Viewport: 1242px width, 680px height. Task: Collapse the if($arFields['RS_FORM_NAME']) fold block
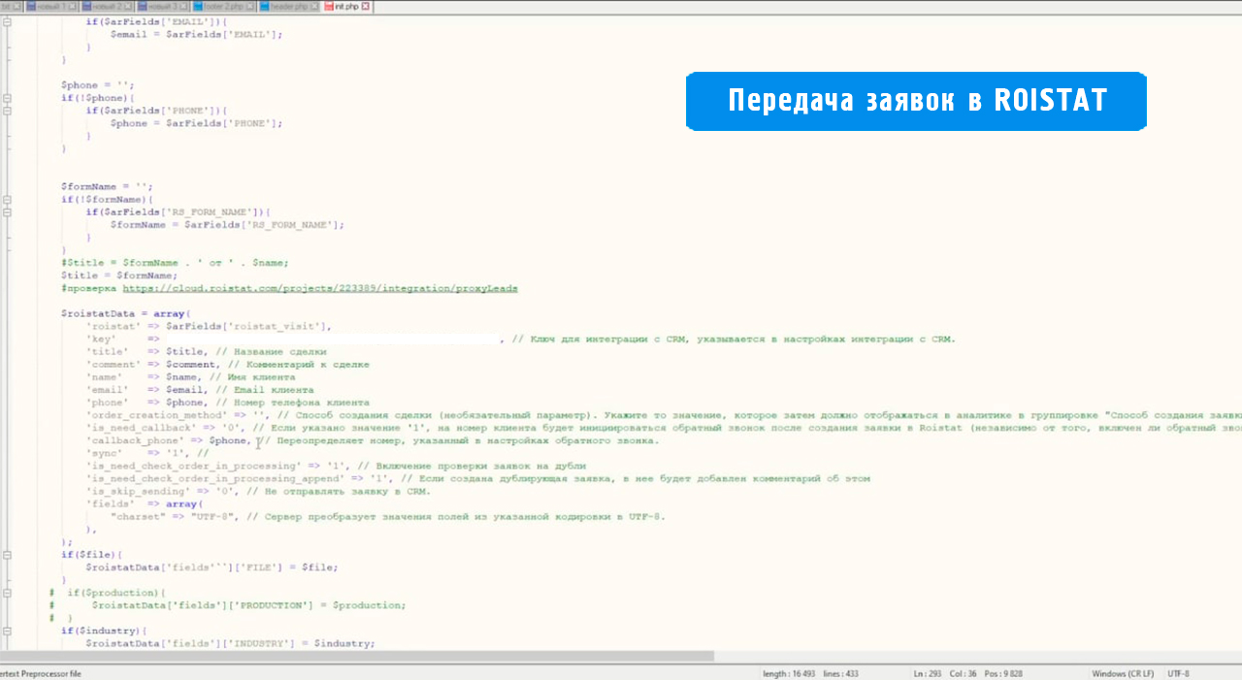coord(8,211)
